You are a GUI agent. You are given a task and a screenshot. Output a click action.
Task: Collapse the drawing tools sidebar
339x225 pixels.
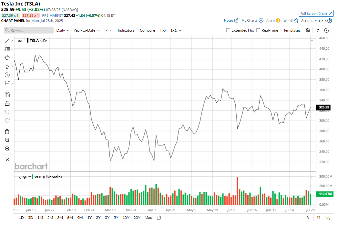pos(7,160)
